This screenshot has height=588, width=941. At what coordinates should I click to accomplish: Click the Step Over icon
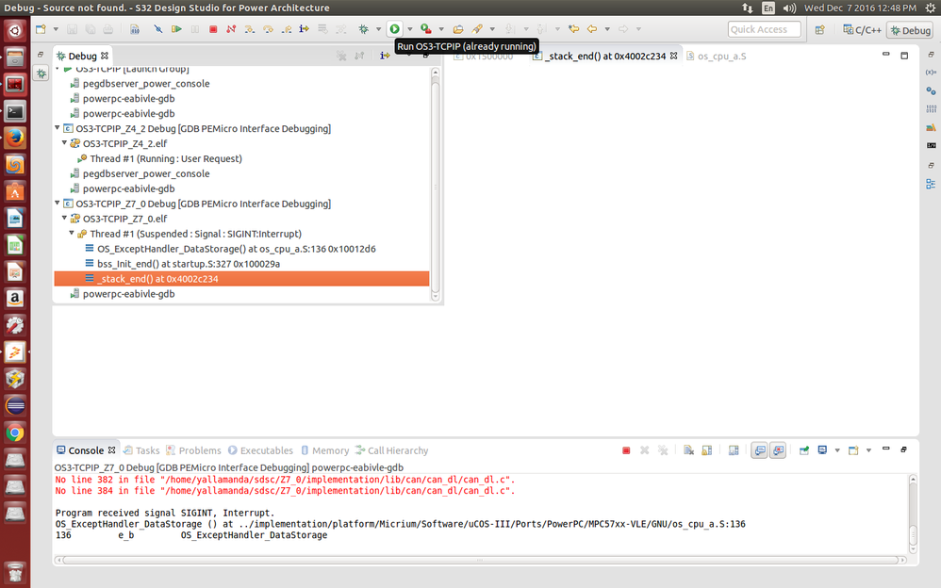click(269, 29)
